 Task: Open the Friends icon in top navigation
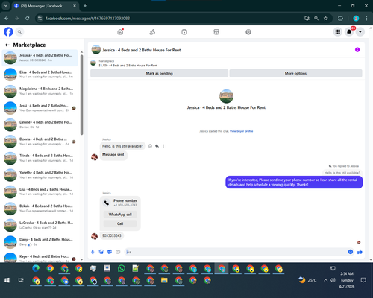[x=152, y=32]
